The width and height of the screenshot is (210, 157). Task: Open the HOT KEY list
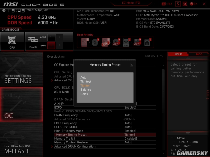pyautogui.click(x=150, y=56)
